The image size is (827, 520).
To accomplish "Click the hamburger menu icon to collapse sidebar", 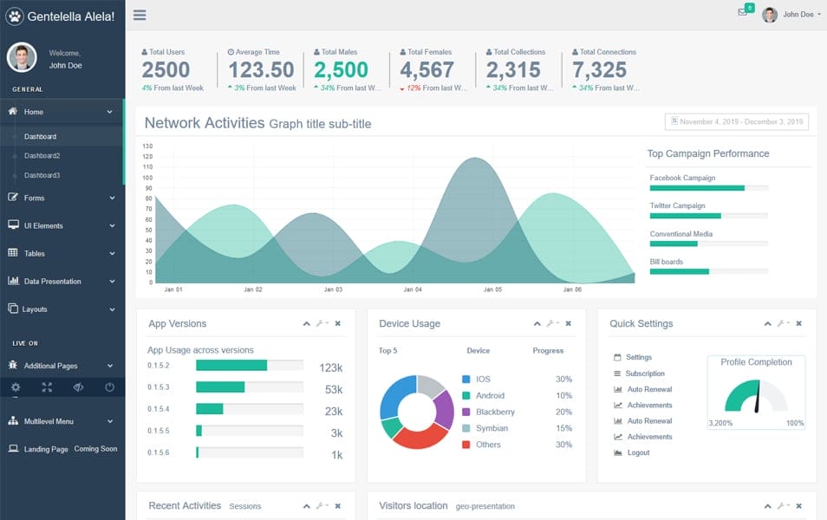I will (140, 15).
